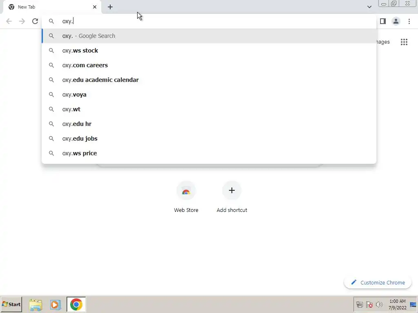Select the New Tab tab
Screen dimensions: 418x313
click(x=52, y=7)
